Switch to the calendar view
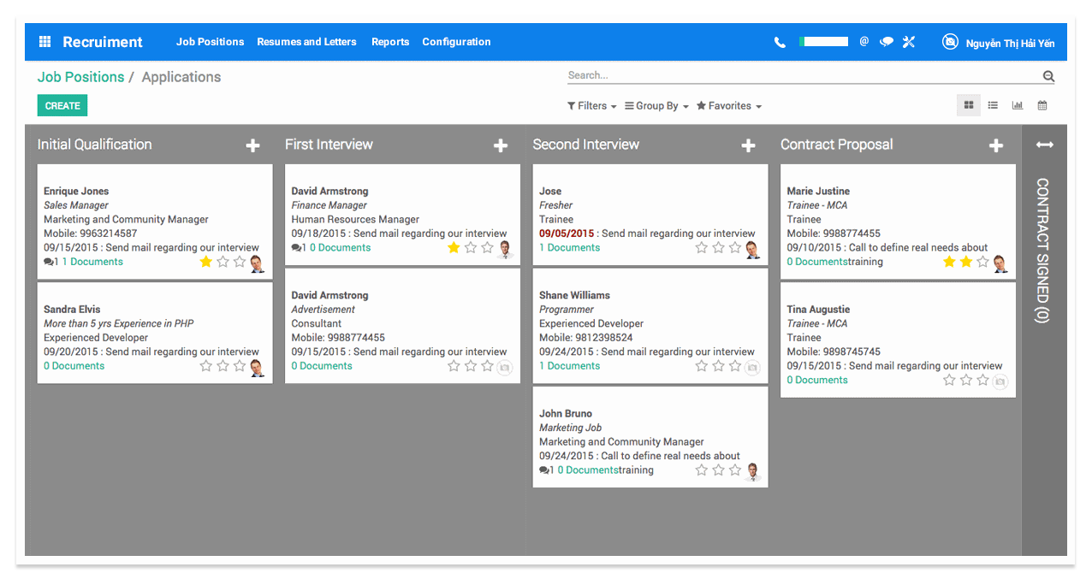This screenshot has width=1092, height=579. pos(1042,105)
